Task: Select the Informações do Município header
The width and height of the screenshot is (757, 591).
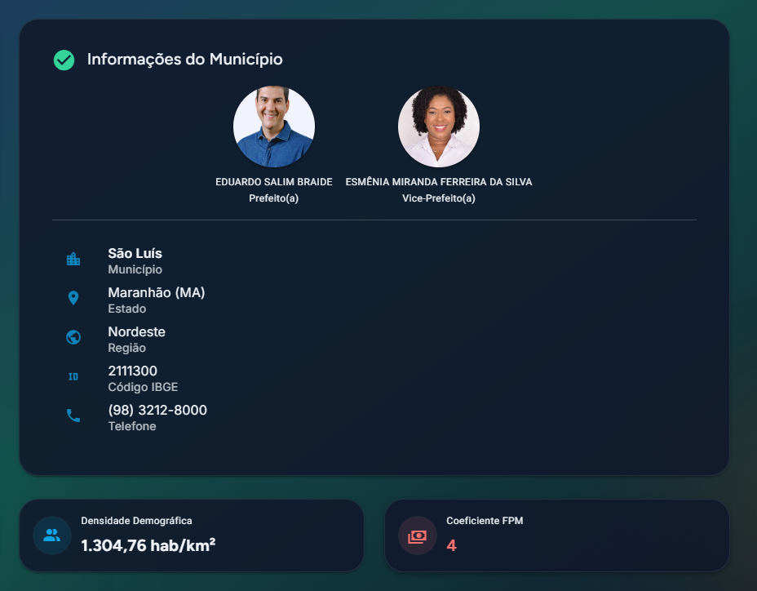Action: click(185, 59)
